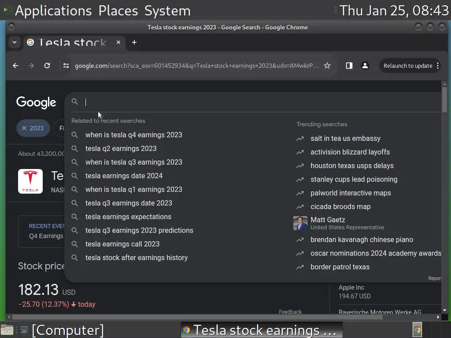The width and height of the screenshot is (451, 338).
Task: Open trending search 'salt in tea us embassy'
Action: [x=345, y=139]
